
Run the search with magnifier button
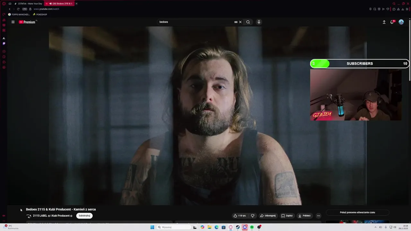248,22
